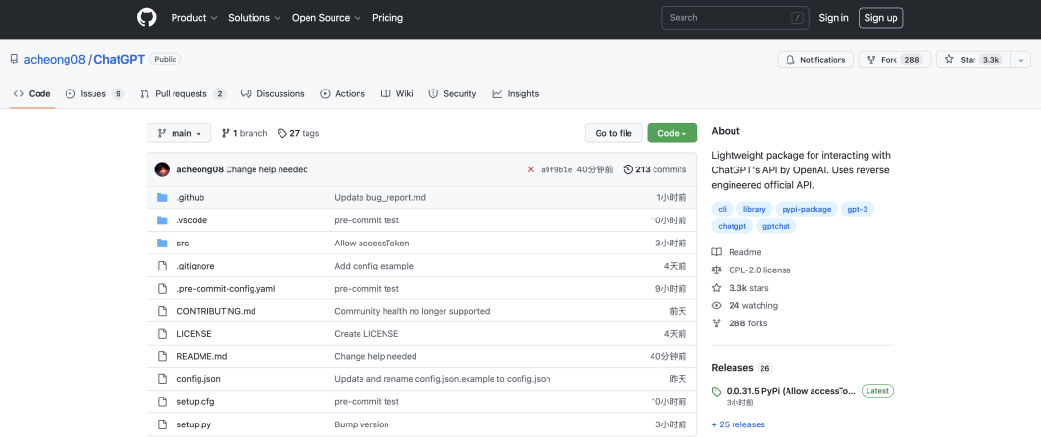Screen dimensions: 1041x437
Task: Switch to the Actions tab
Action: (x=342, y=94)
